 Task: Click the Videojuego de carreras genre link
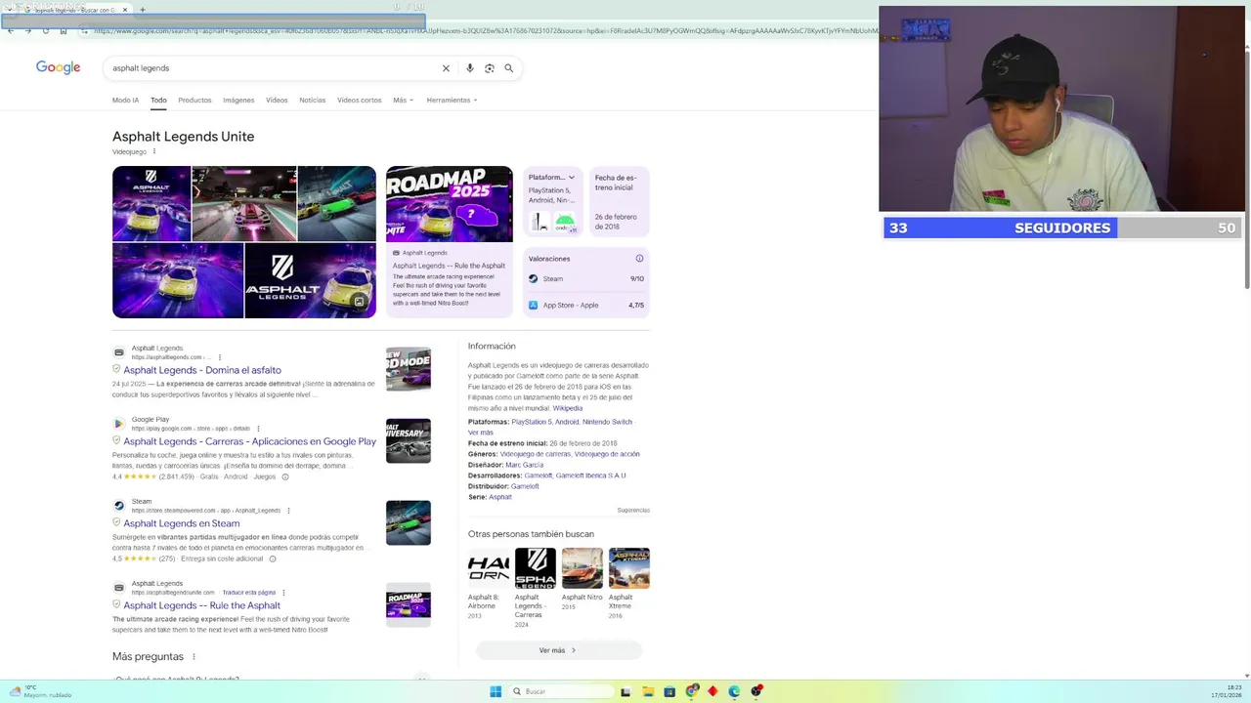[535, 454]
